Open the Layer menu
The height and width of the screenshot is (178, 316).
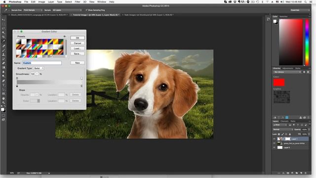point(51,1)
